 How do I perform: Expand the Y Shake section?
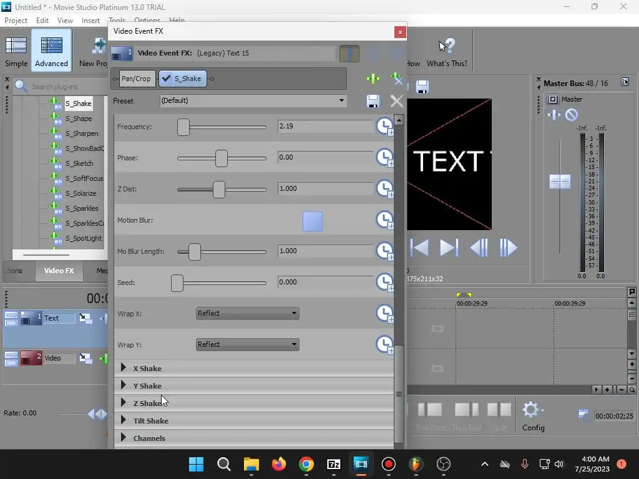click(124, 385)
